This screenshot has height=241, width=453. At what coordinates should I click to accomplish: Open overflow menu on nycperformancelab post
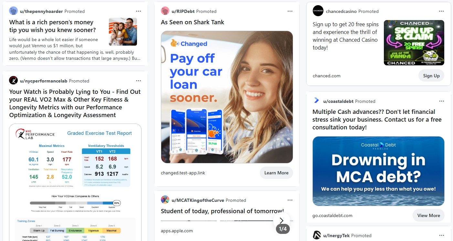[139, 81]
